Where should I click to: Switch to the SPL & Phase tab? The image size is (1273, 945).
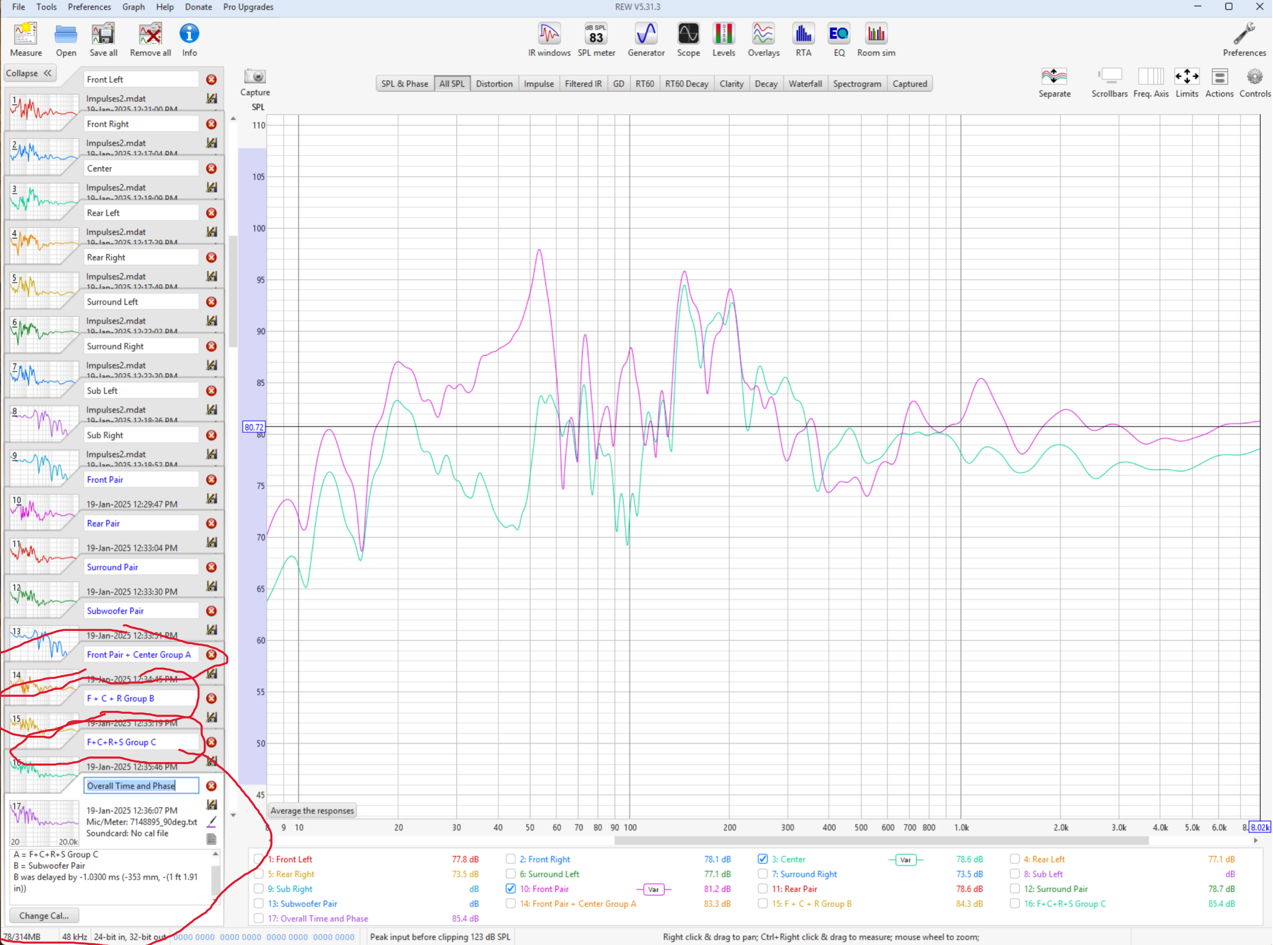(x=405, y=84)
